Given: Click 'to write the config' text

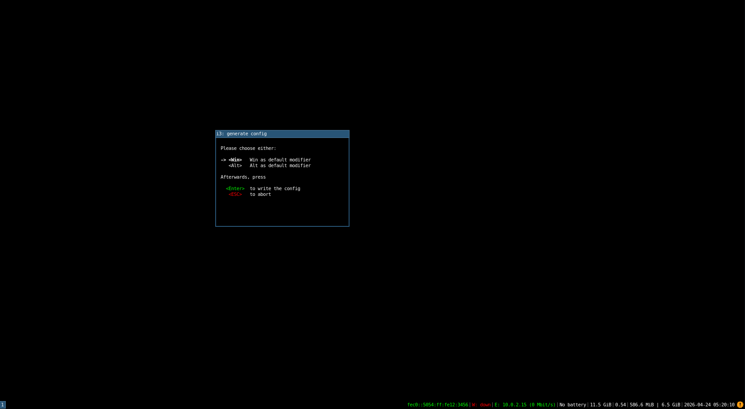Looking at the screenshot, I should coord(275,189).
